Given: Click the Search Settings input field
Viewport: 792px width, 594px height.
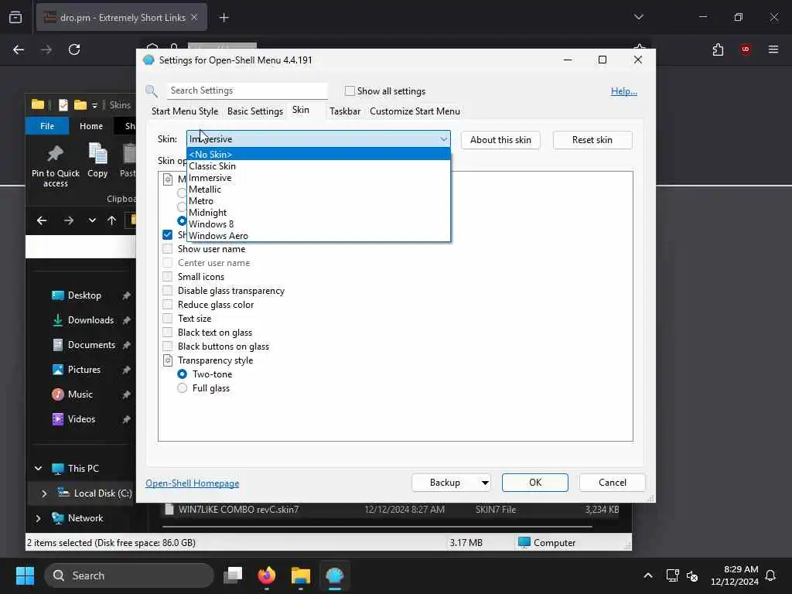Looking at the screenshot, I should [x=247, y=90].
